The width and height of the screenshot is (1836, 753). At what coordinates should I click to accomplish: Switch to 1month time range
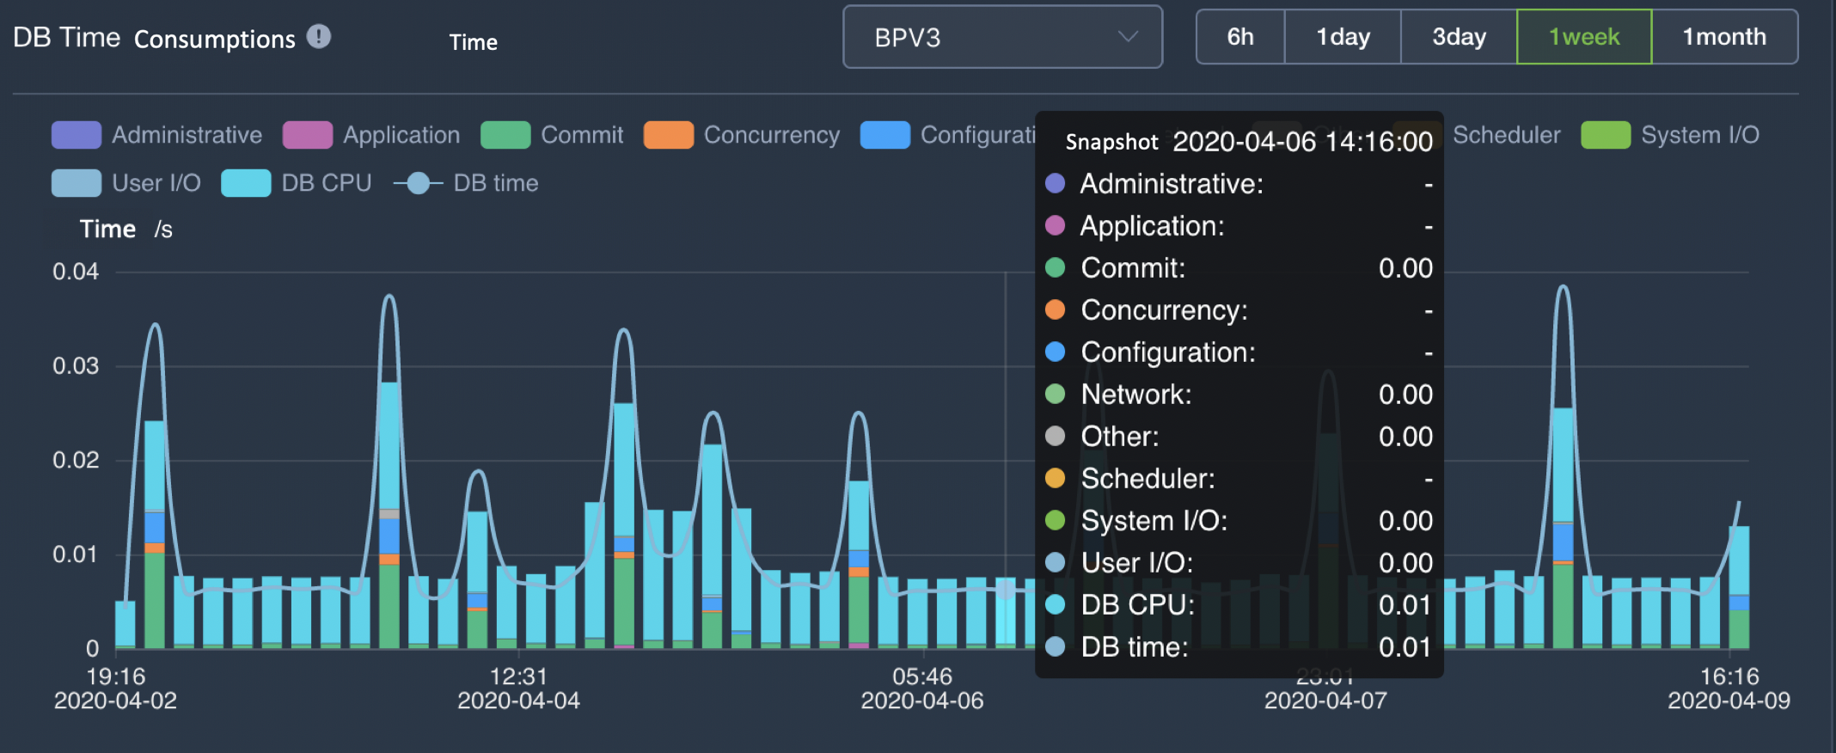point(1723,37)
